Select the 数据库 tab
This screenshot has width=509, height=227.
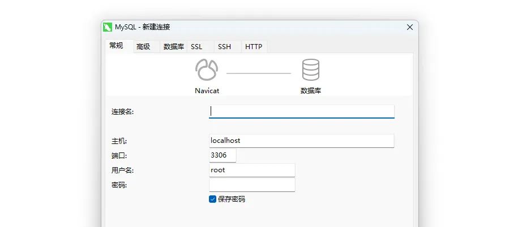pos(173,47)
